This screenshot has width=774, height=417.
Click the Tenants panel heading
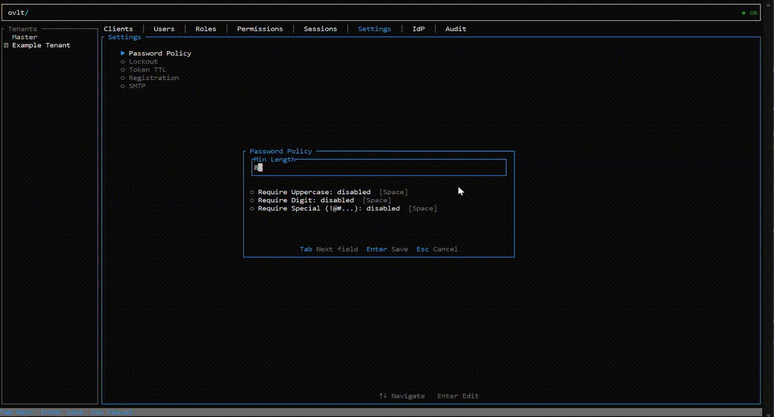pos(22,28)
